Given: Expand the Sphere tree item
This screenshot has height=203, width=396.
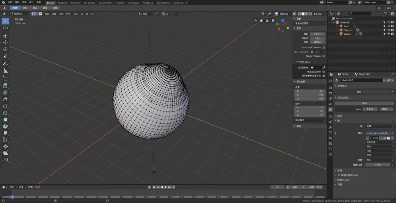Looking at the screenshot, I should 337,34.
